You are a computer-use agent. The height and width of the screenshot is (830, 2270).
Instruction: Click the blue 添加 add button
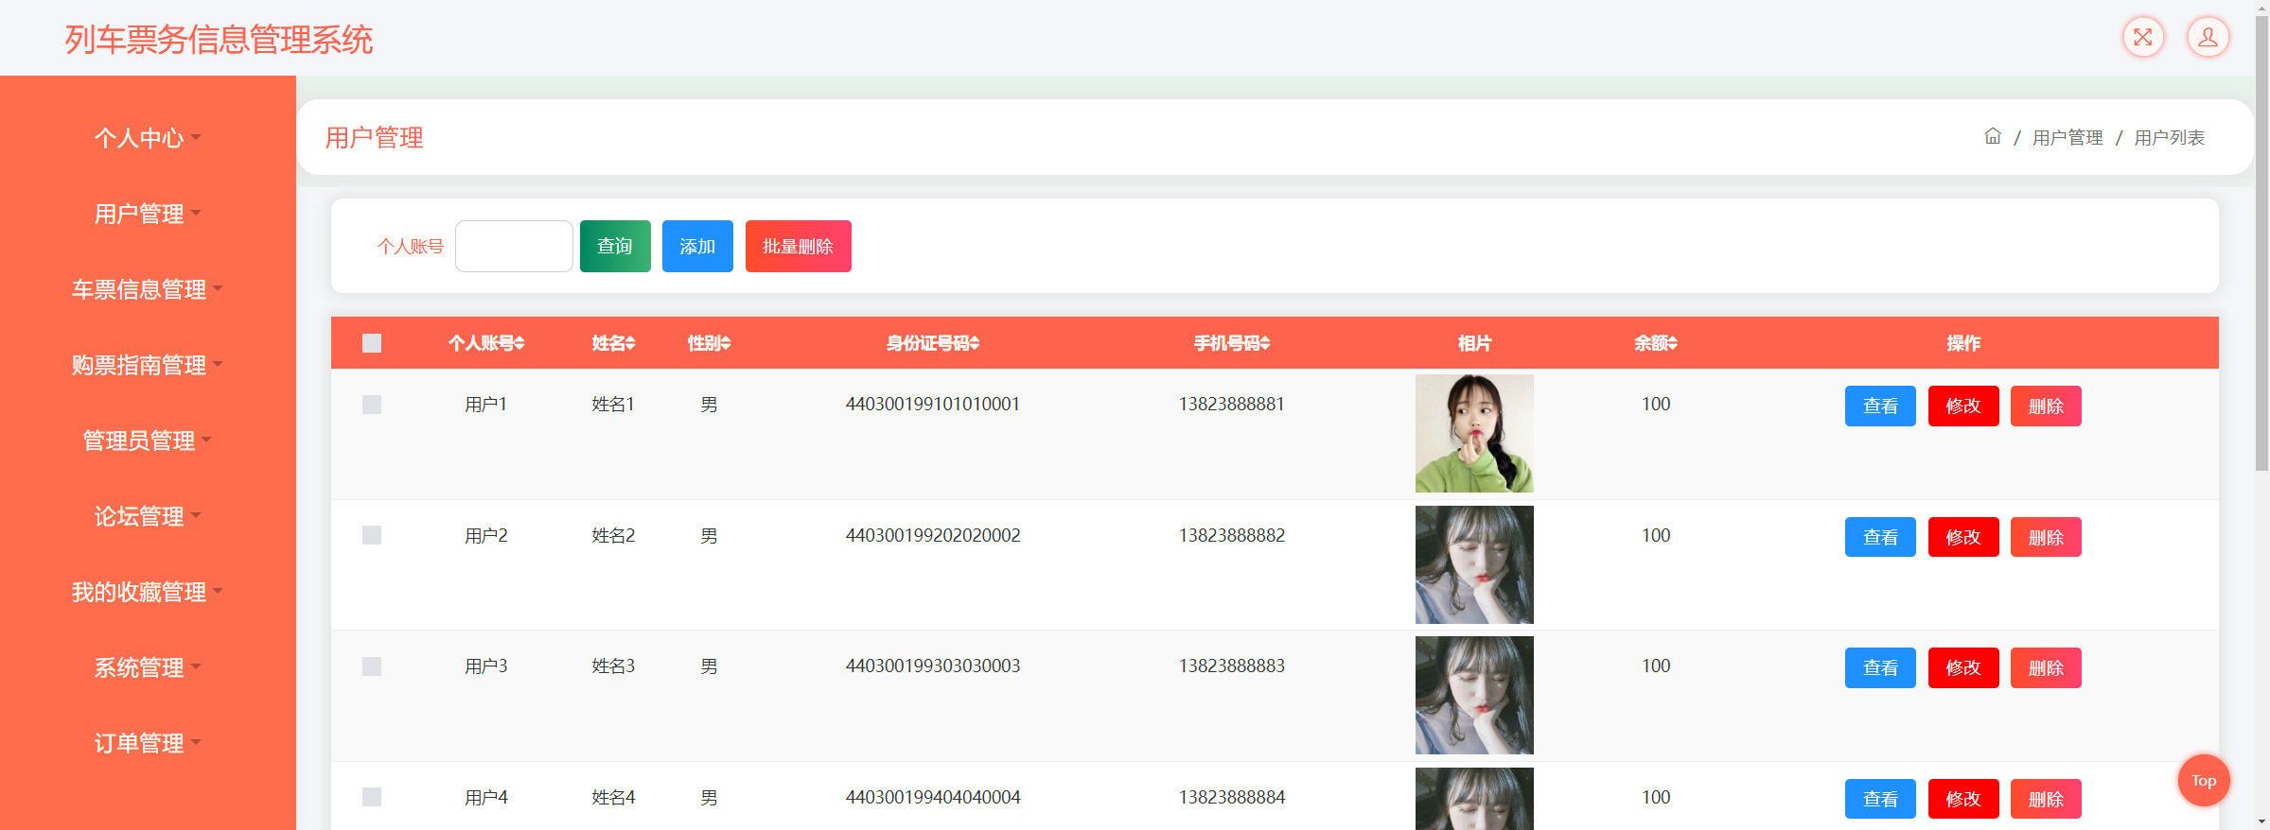[x=697, y=246]
